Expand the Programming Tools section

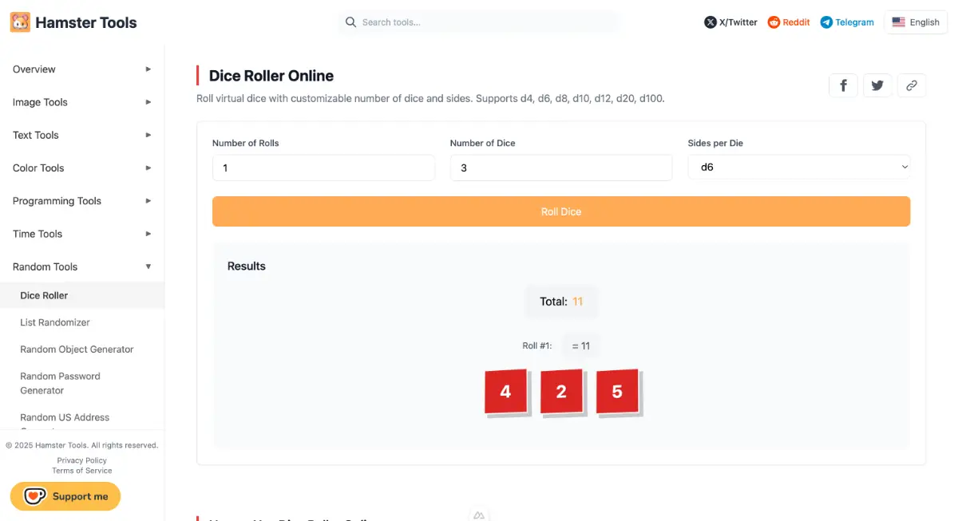(81, 201)
